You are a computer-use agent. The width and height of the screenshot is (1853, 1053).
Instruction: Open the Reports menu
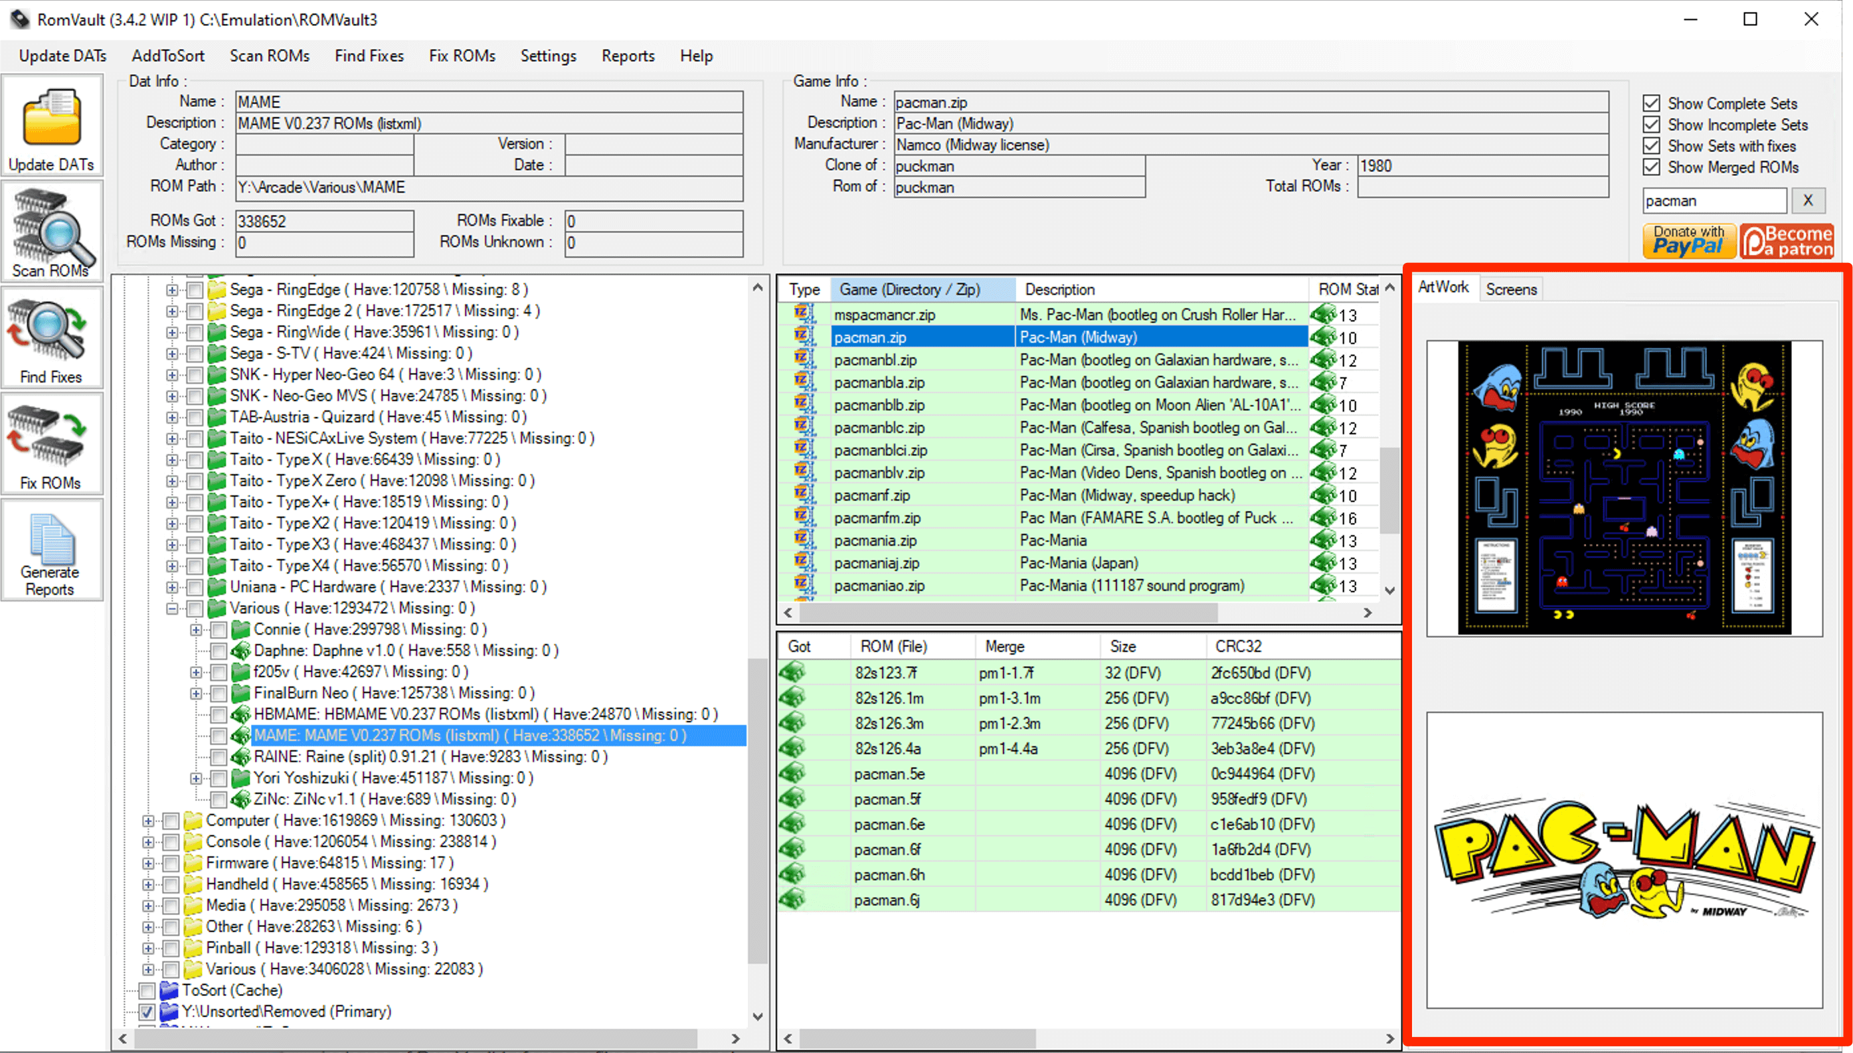[x=628, y=56]
